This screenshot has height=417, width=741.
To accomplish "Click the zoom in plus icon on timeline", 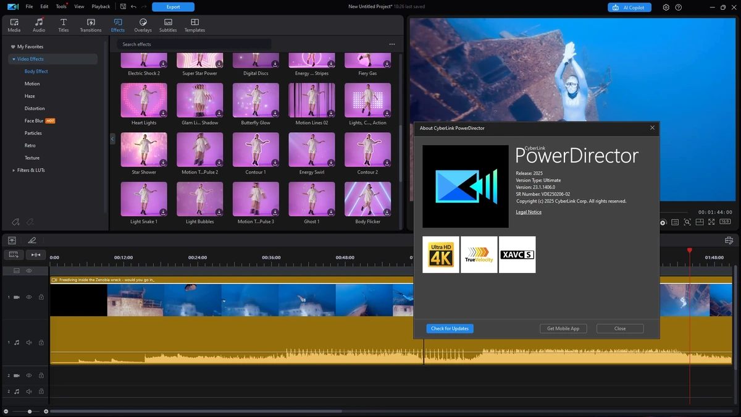I will click(46, 411).
